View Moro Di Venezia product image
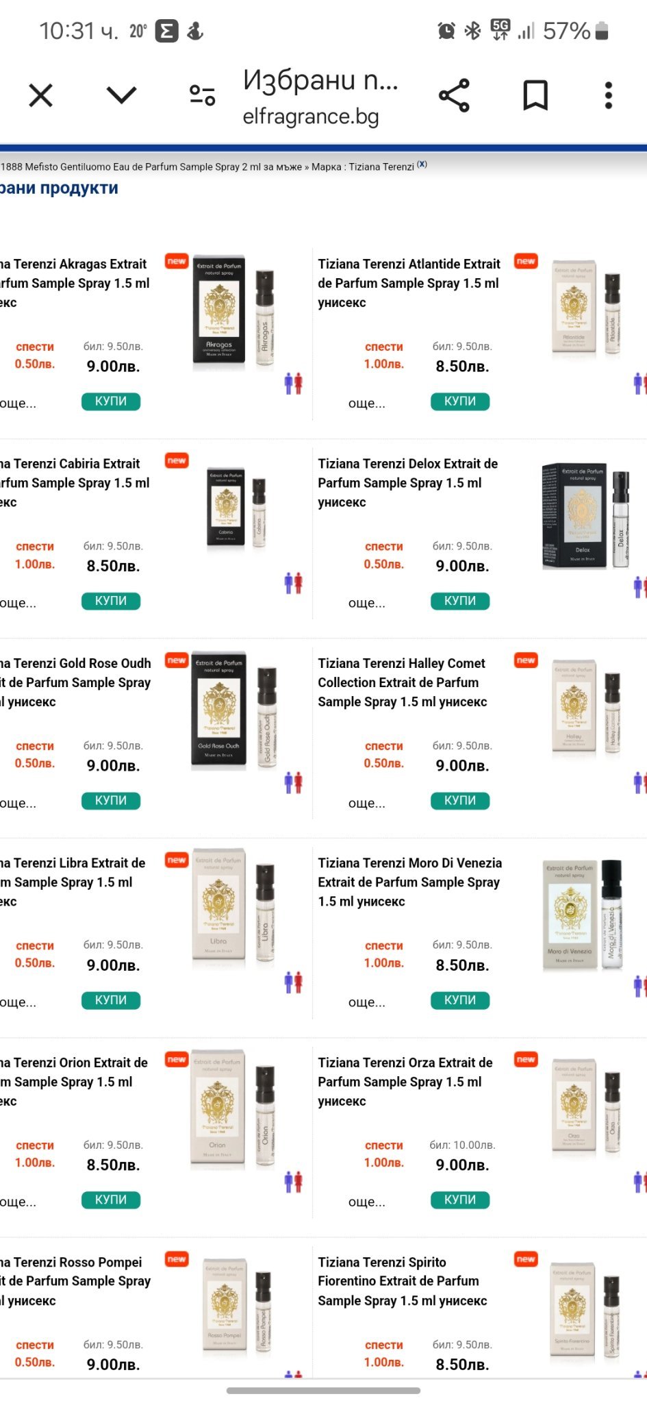Image resolution: width=647 pixels, height=1403 pixels. (x=583, y=915)
